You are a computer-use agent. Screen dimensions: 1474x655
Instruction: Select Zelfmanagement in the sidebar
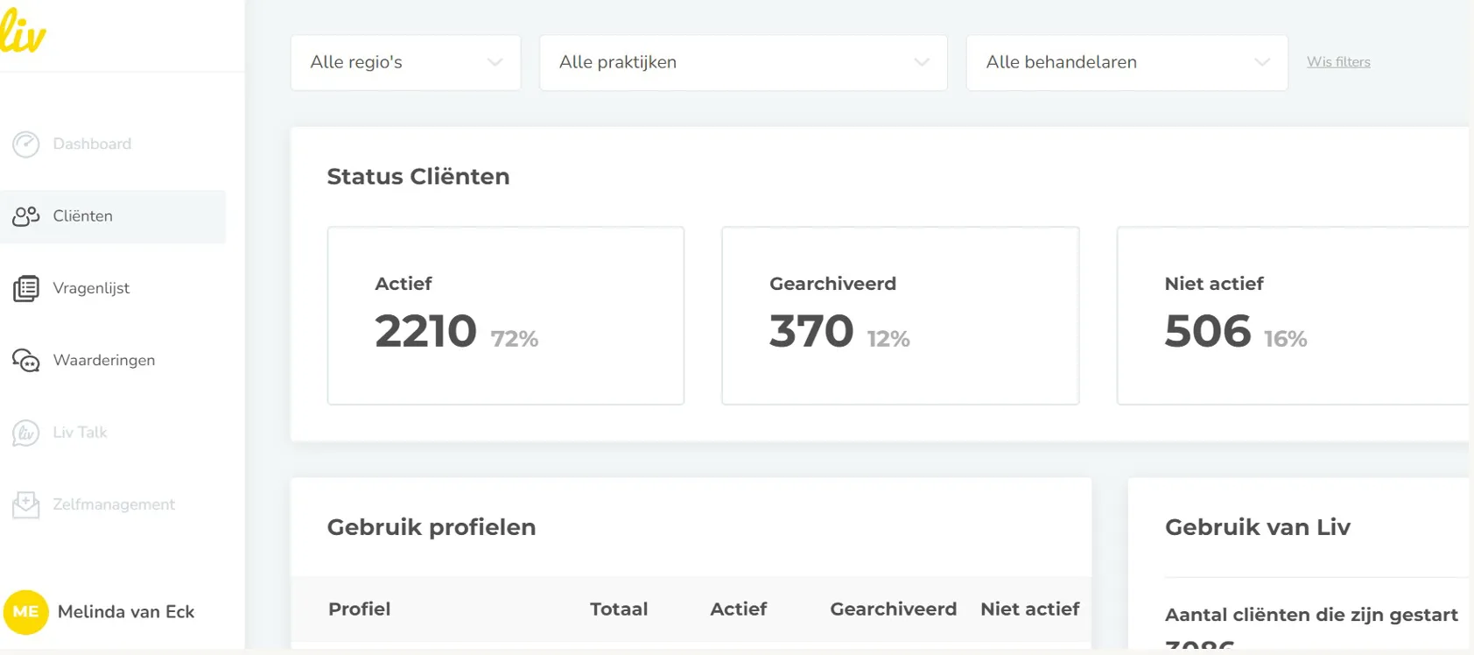click(x=114, y=504)
